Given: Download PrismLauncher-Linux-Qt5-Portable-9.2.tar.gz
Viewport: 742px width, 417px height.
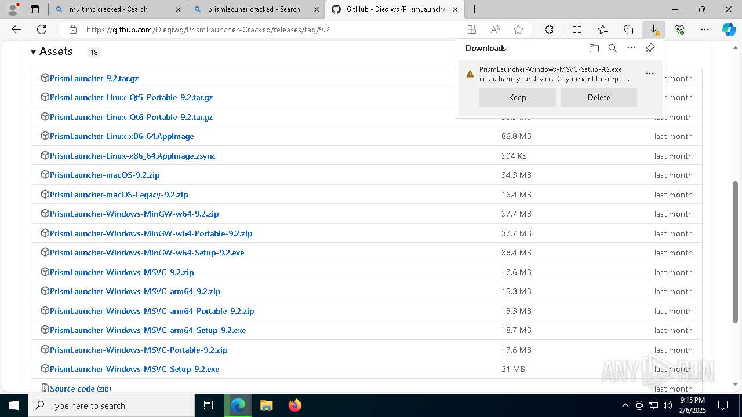Looking at the screenshot, I should click(131, 97).
